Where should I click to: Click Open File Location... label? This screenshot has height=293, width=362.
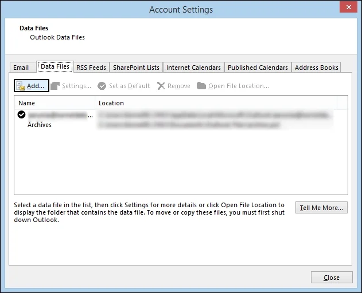[239, 86]
